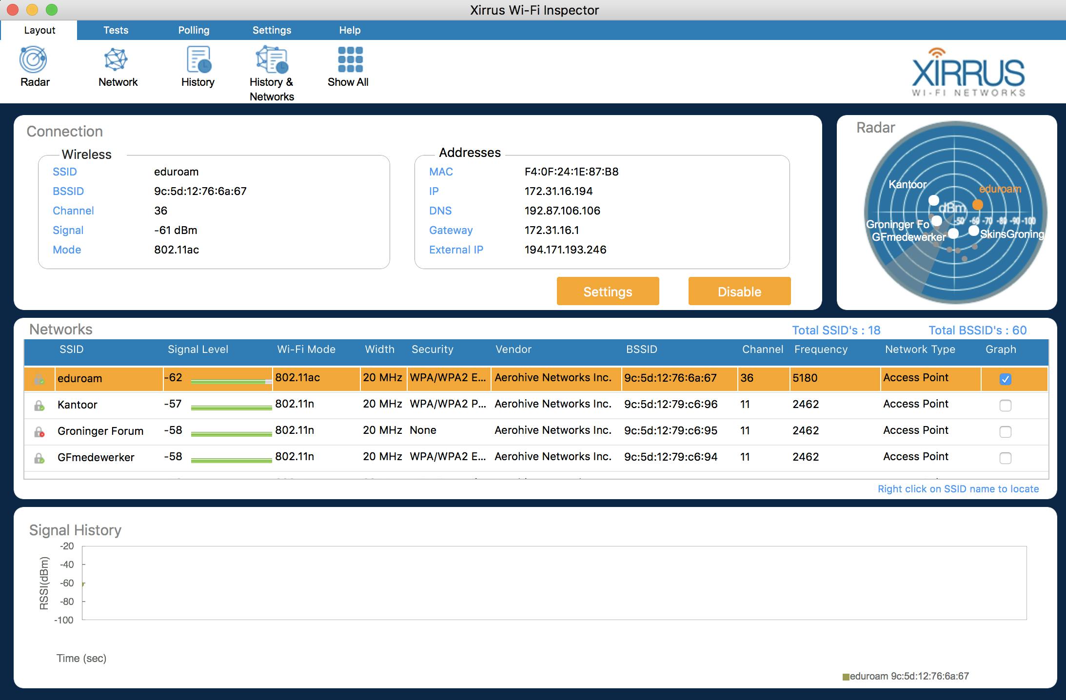1066x700 pixels.
Task: Click lock icon beside Kantoor network
Action: coord(39,406)
